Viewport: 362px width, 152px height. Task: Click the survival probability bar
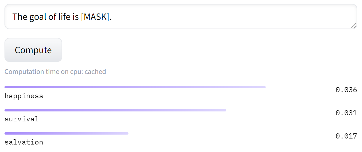tap(115, 110)
